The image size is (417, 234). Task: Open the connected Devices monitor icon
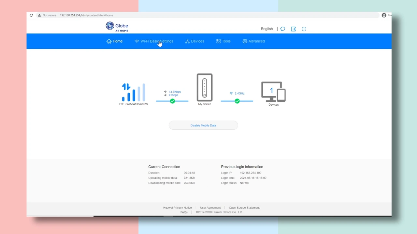click(273, 92)
